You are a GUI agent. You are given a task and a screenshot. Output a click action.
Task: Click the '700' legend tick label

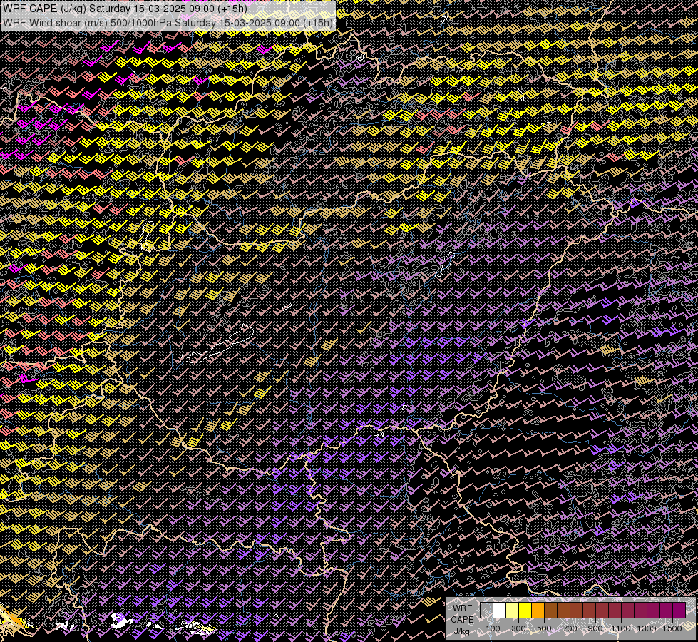point(570,628)
